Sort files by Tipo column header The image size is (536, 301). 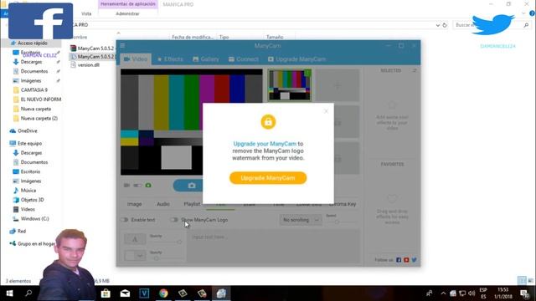pos(224,37)
